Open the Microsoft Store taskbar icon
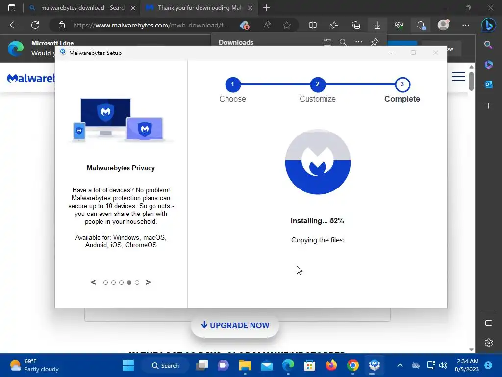This screenshot has width=502, height=377. 310,365
